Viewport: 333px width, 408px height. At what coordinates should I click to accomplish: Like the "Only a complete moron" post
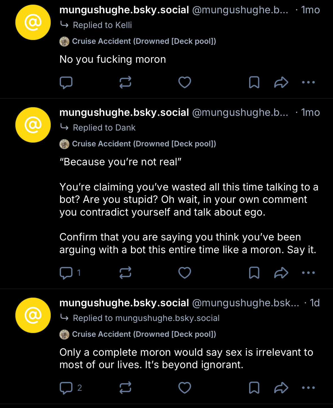tap(185, 388)
